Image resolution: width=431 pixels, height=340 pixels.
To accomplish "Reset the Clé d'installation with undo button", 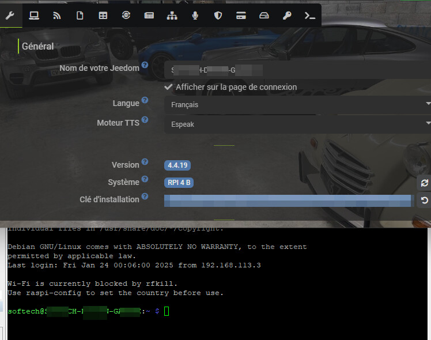I will (x=424, y=201).
